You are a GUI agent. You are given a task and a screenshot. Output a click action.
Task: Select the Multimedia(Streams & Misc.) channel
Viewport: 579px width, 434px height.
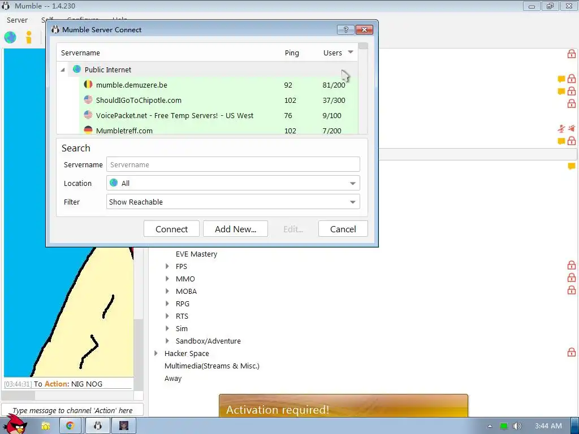click(212, 366)
